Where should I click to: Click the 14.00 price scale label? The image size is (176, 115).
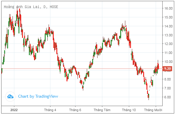[168, 26]
